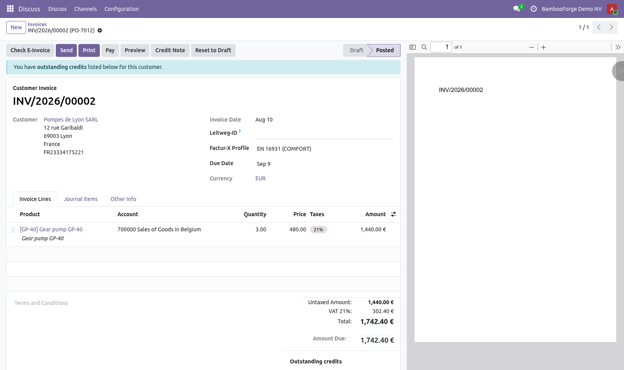Click the Leitweg-ID input field
This screenshot has height=370, width=624.
[x=324, y=134]
